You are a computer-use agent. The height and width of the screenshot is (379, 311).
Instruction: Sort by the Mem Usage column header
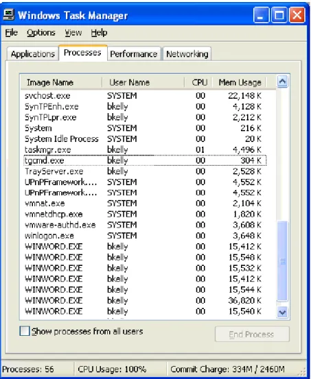(240, 82)
